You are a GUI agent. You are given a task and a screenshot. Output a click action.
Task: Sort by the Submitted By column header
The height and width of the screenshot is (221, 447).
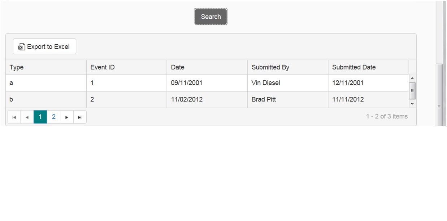point(270,67)
